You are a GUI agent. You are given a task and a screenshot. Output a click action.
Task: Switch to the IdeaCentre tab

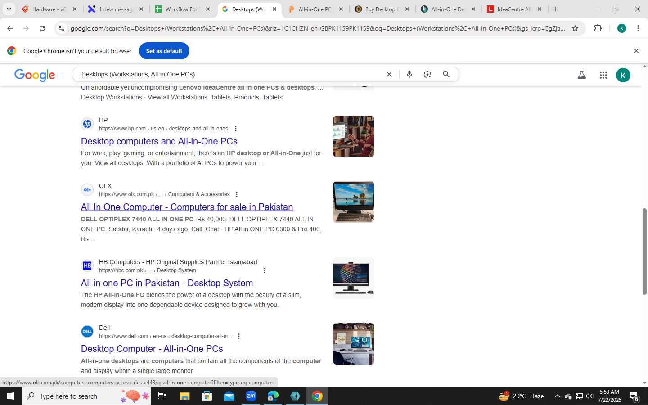514,9
